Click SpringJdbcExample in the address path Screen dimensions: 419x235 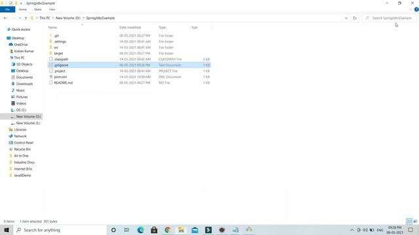click(x=100, y=18)
